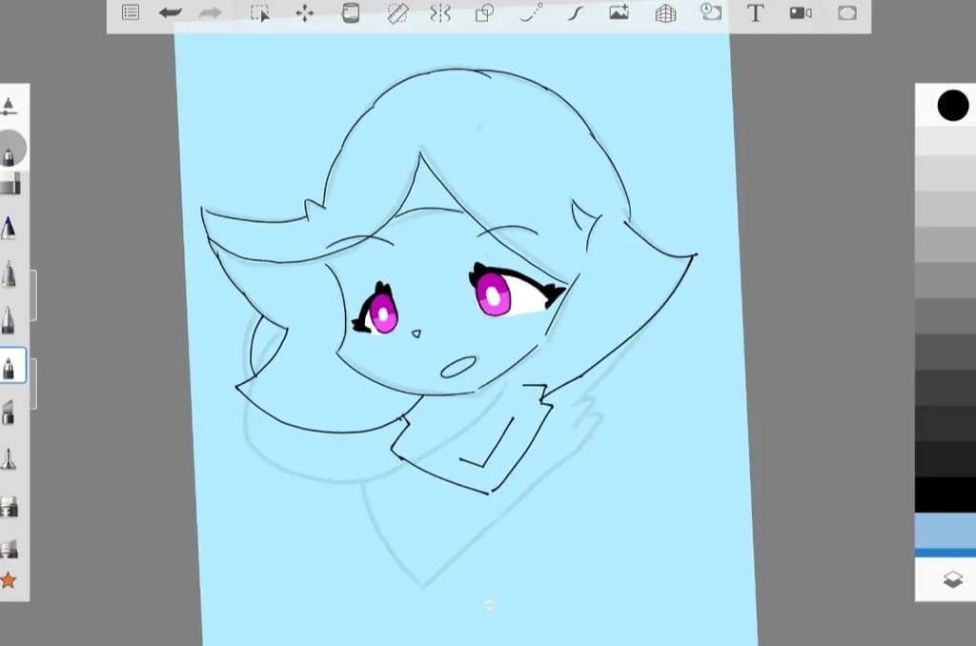Select the fine-point technical pen brush
The height and width of the screenshot is (646, 976).
click(8, 459)
